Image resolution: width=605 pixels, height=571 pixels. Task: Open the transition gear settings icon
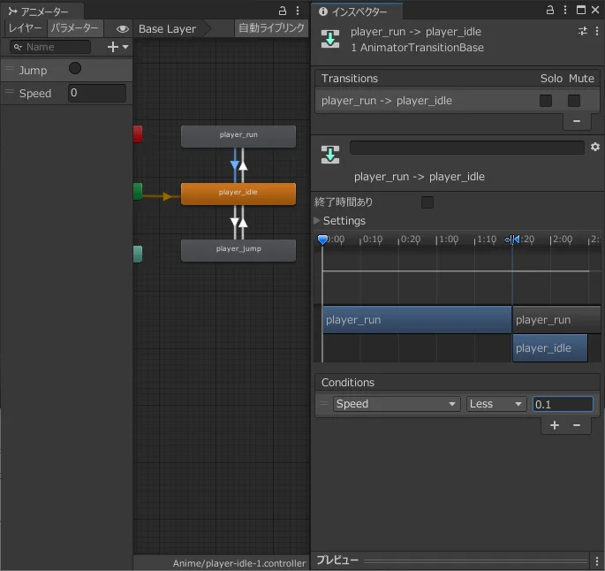coord(595,147)
